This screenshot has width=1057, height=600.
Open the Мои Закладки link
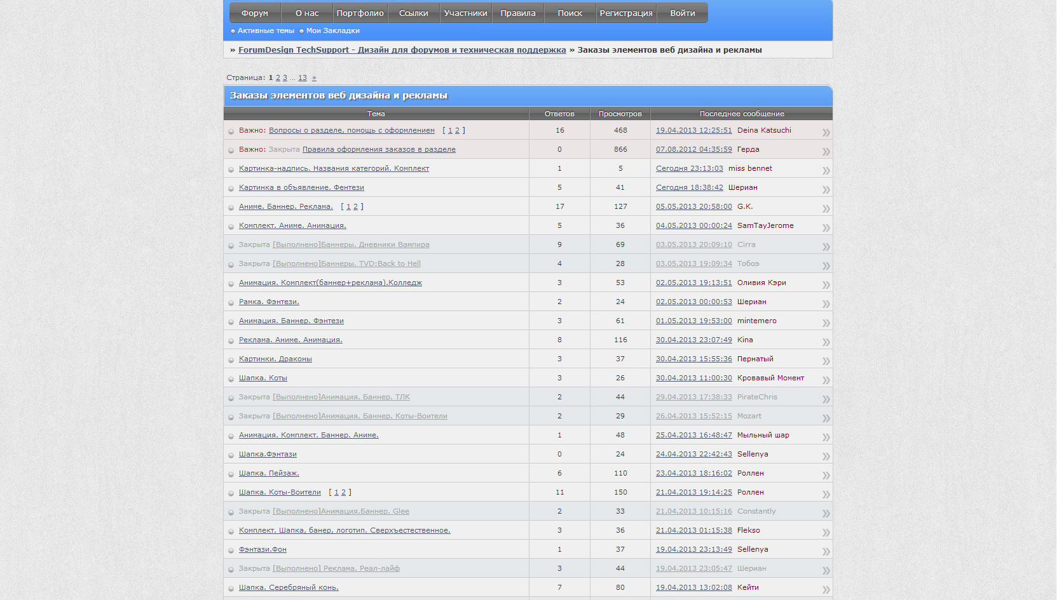tap(332, 30)
